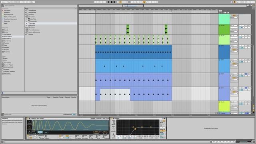Select the light blue MIDI clip
Viewport: 256px width, 144px height.
(x=134, y=66)
